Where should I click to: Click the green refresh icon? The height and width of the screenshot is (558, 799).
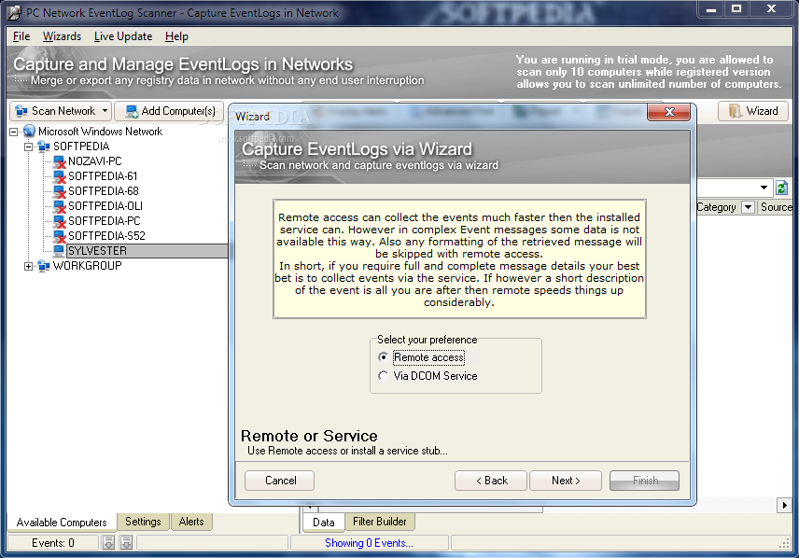(781, 188)
